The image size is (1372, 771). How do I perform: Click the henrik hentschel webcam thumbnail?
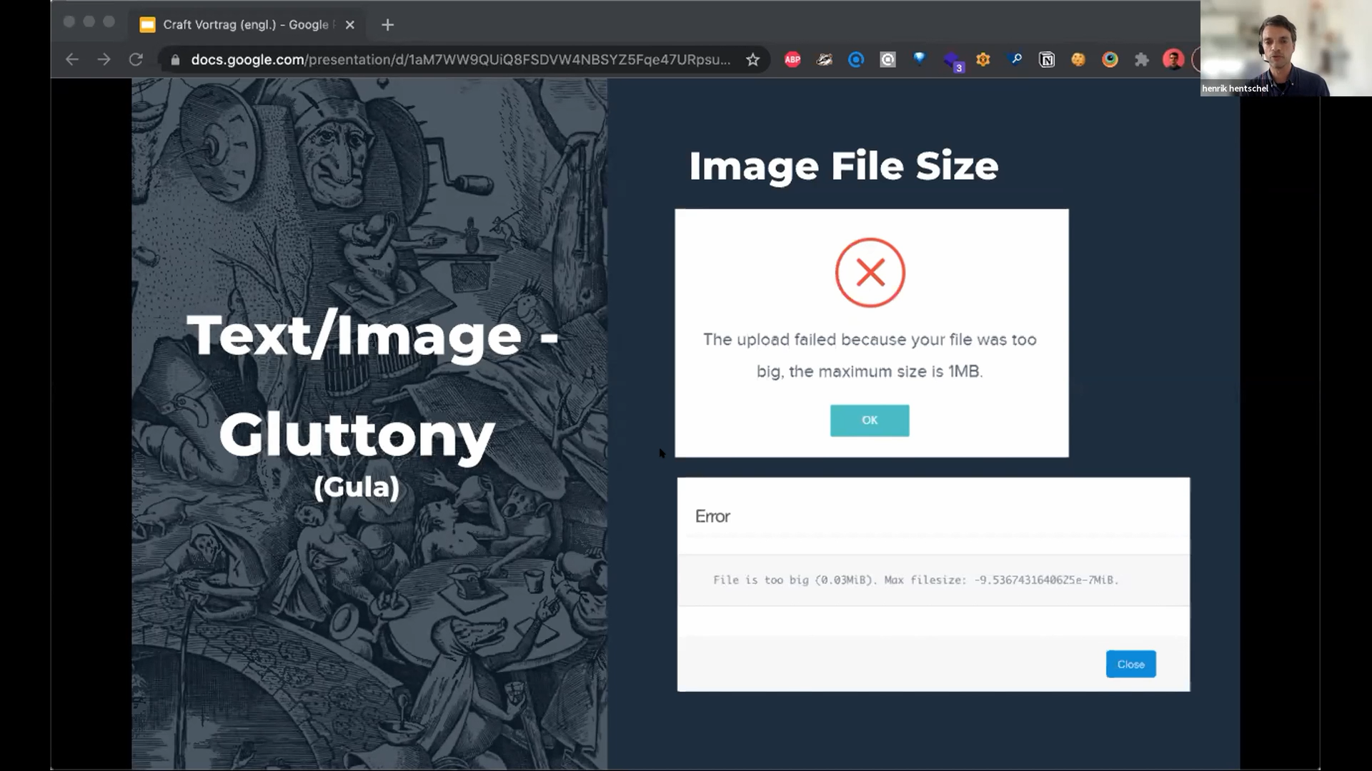[x=1286, y=48]
